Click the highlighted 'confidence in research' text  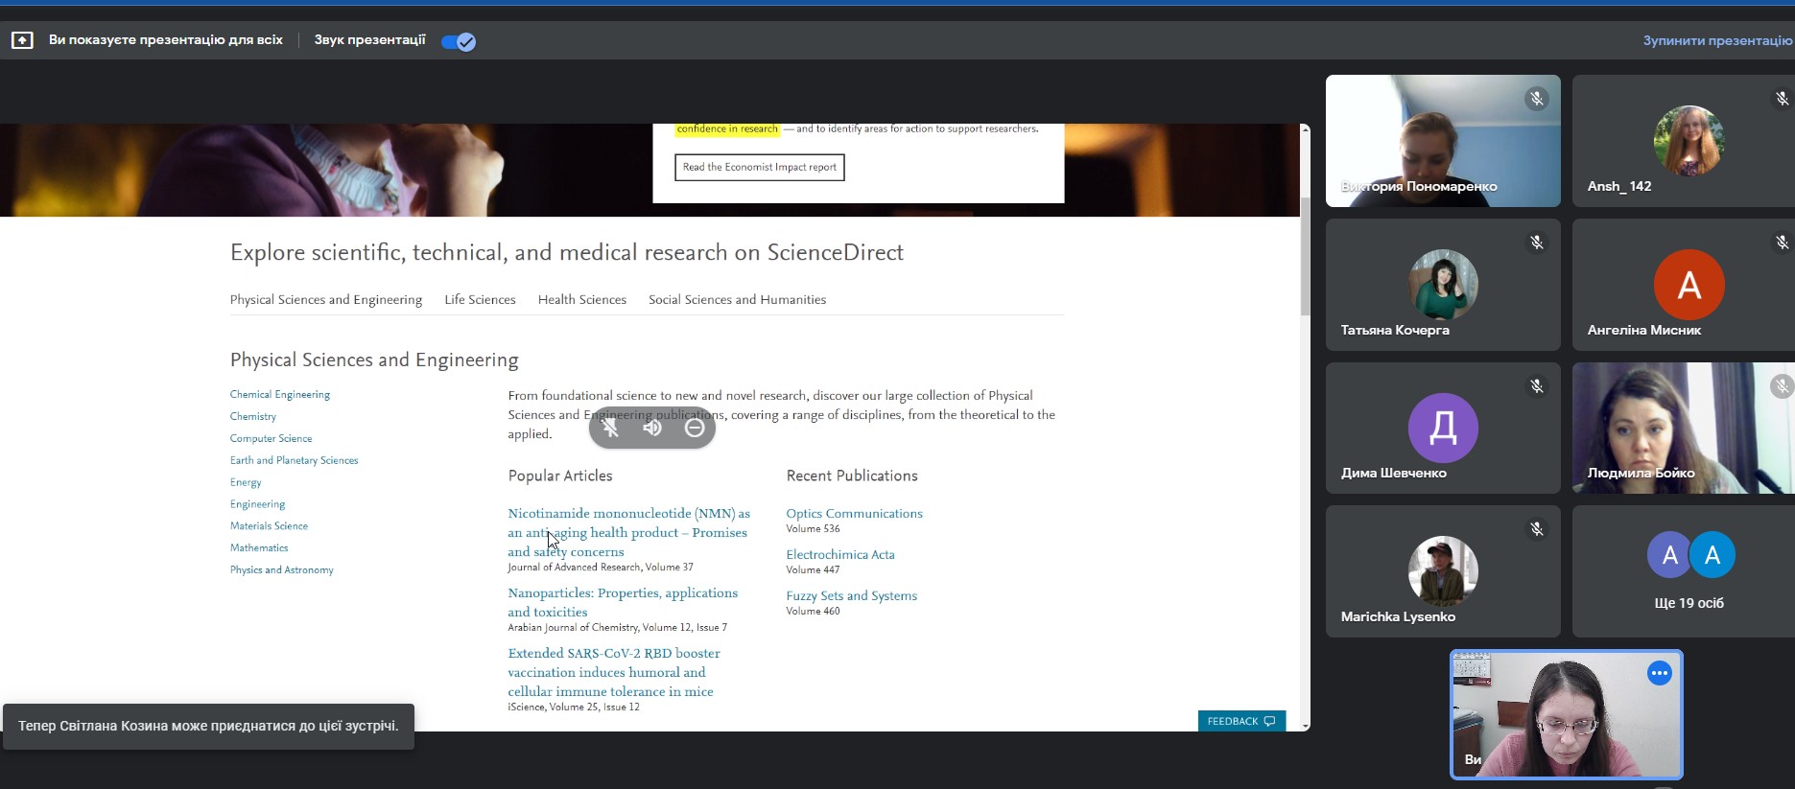point(727,129)
